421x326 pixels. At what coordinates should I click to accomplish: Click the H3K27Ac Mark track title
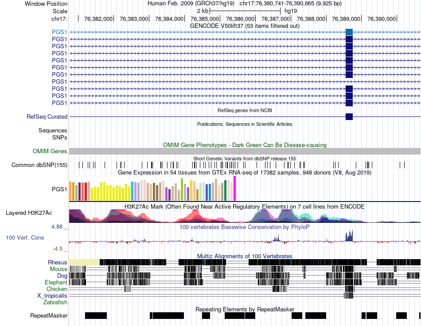coord(245,206)
